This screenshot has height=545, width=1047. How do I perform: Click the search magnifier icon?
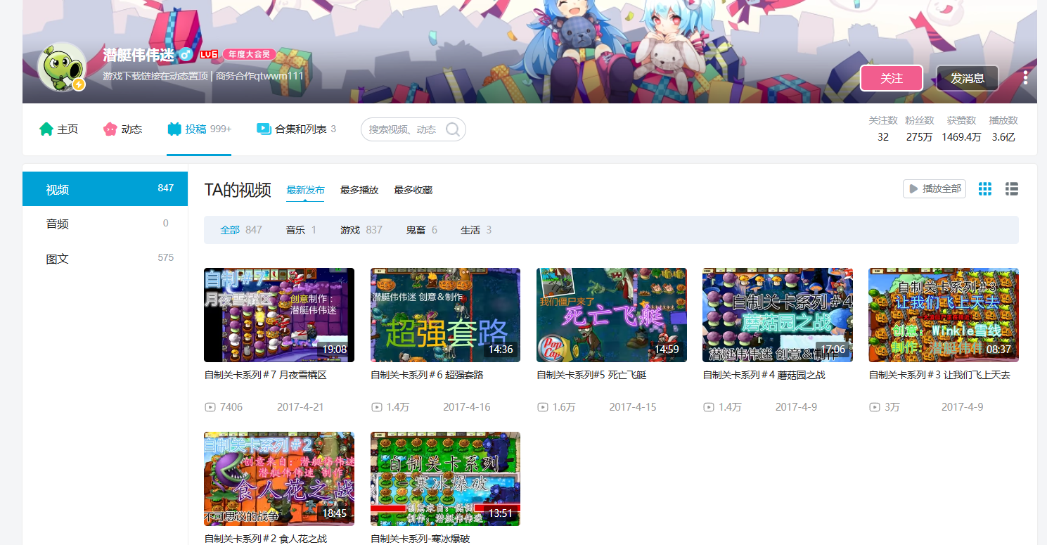tap(453, 129)
